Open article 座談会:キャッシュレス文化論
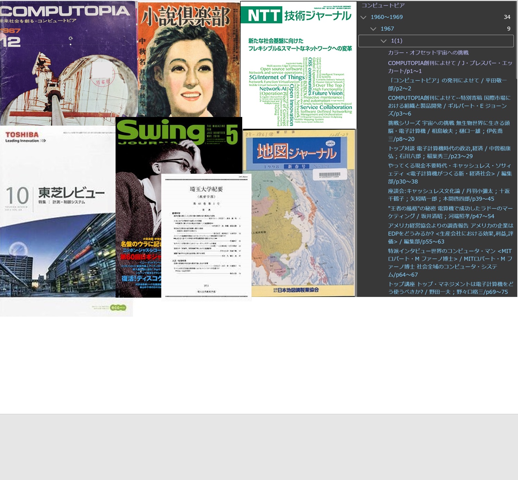 [449, 195]
